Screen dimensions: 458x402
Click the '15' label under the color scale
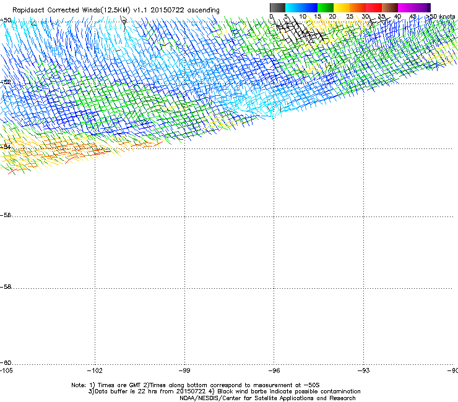point(318,17)
